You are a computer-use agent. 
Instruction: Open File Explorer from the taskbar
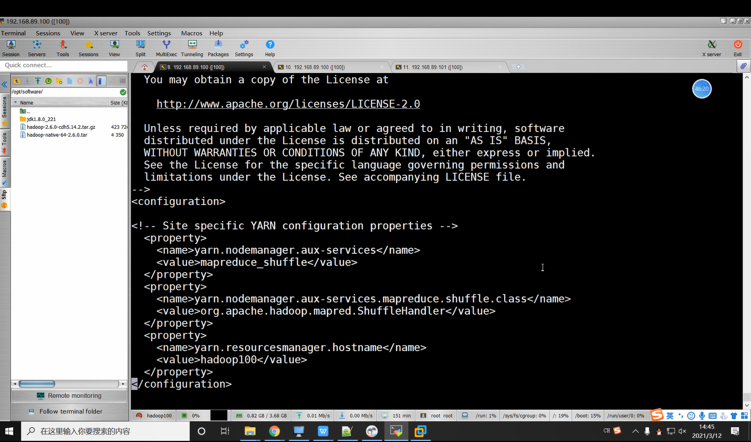(x=250, y=431)
